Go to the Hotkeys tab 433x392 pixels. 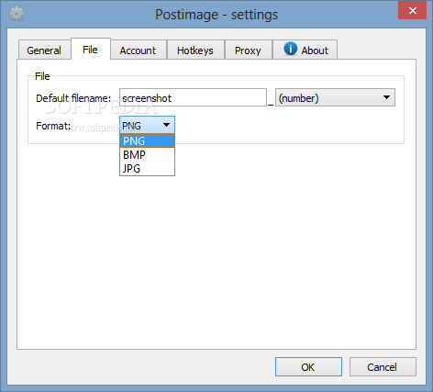[x=195, y=50]
